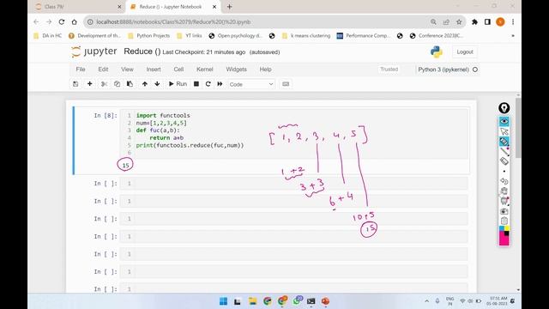Open the DA in HC bookmark folder
The width and height of the screenshot is (549, 309).
[x=48, y=36]
